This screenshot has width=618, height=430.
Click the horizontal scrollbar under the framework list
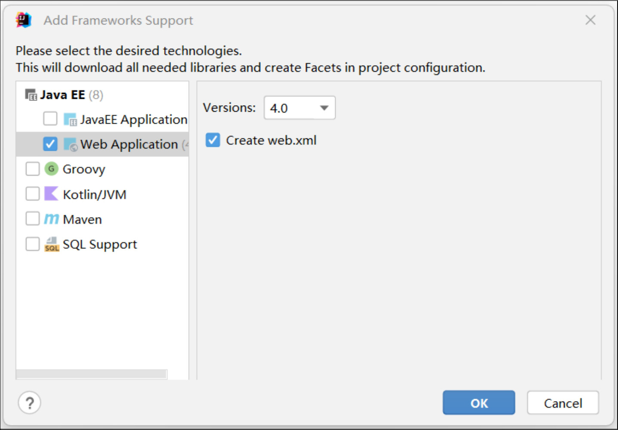[x=92, y=374]
